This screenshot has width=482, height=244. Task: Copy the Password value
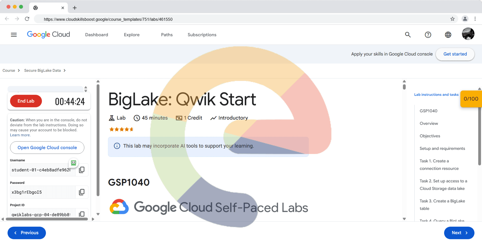point(82,192)
